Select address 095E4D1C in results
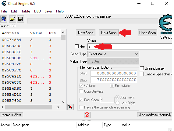The image size is (174, 131). (12, 95)
